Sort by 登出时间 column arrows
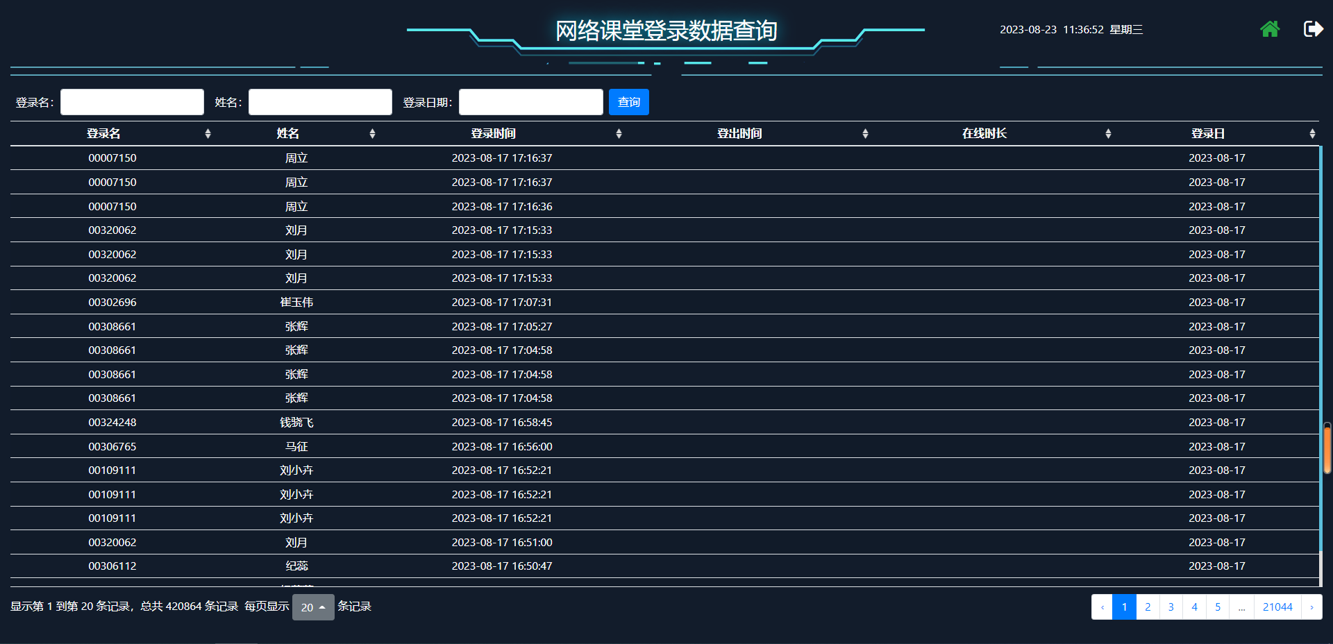Image resolution: width=1333 pixels, height=644 pixels. [865, 134]
